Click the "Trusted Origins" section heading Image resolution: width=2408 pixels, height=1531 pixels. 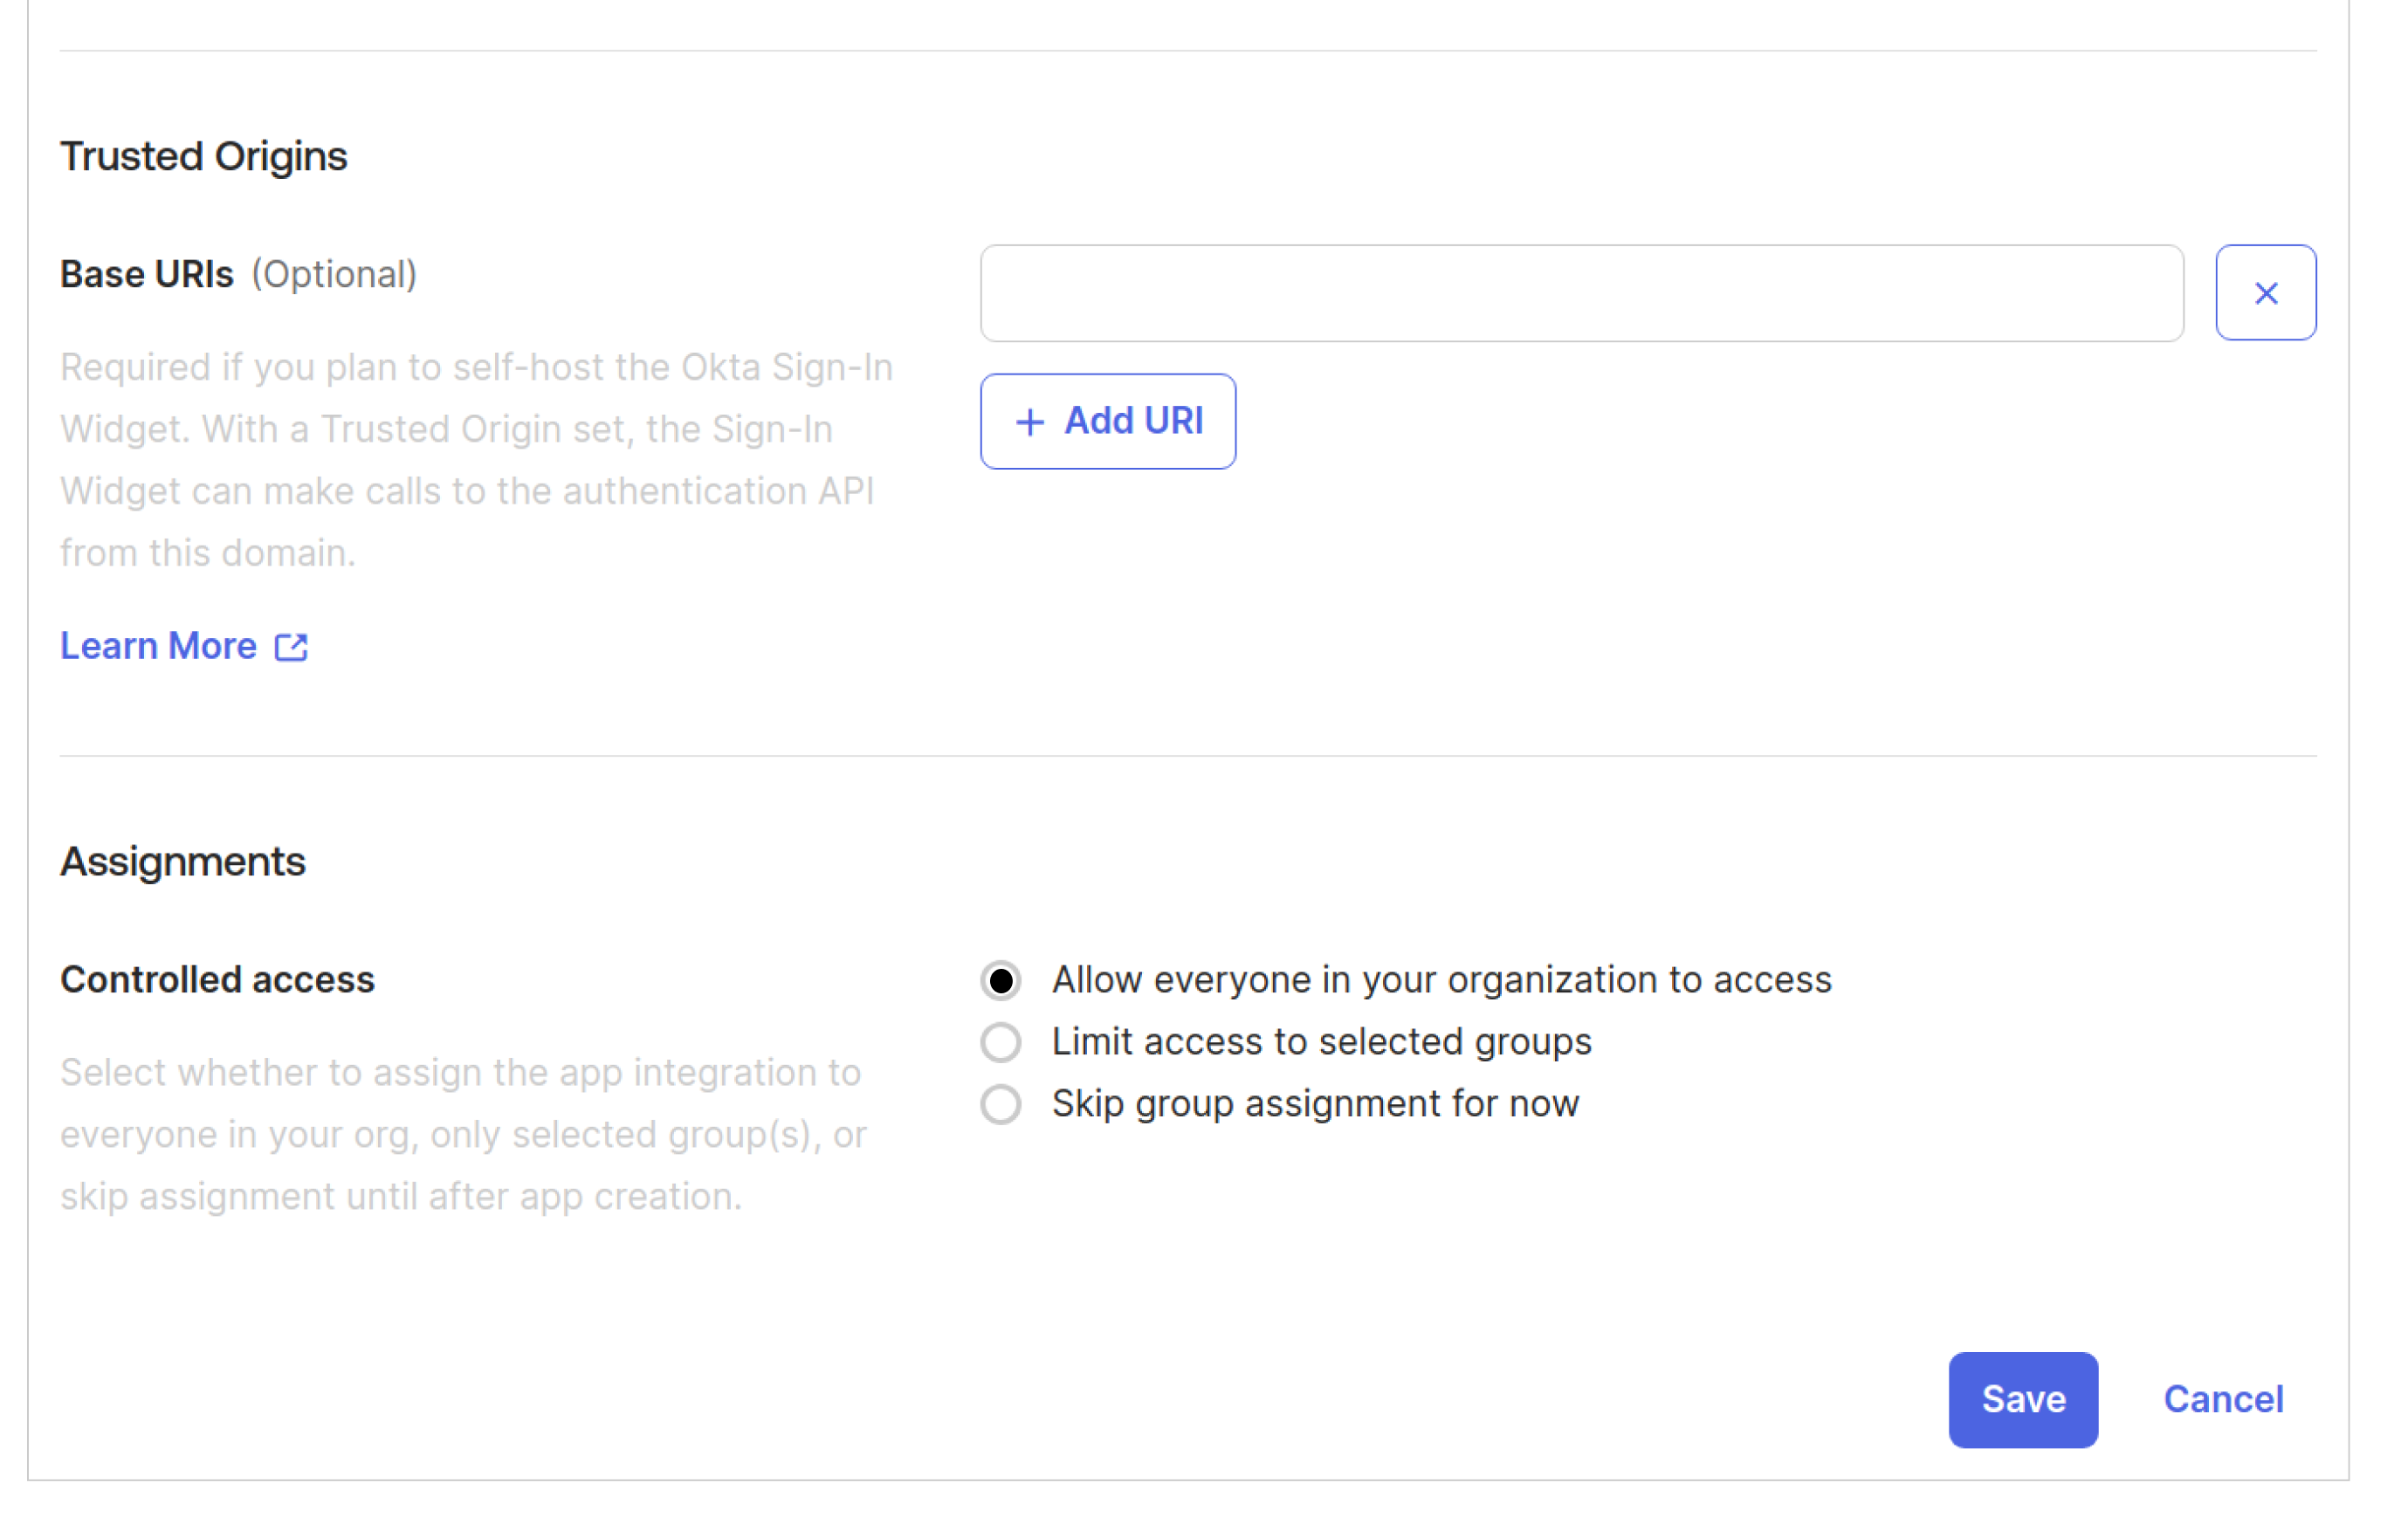204,156
